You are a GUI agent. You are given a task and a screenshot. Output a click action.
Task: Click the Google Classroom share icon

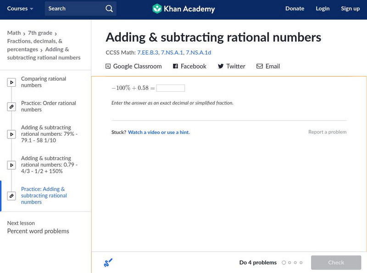click(108, 66)
